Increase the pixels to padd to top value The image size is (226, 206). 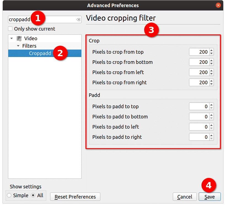tap(211, 105)
